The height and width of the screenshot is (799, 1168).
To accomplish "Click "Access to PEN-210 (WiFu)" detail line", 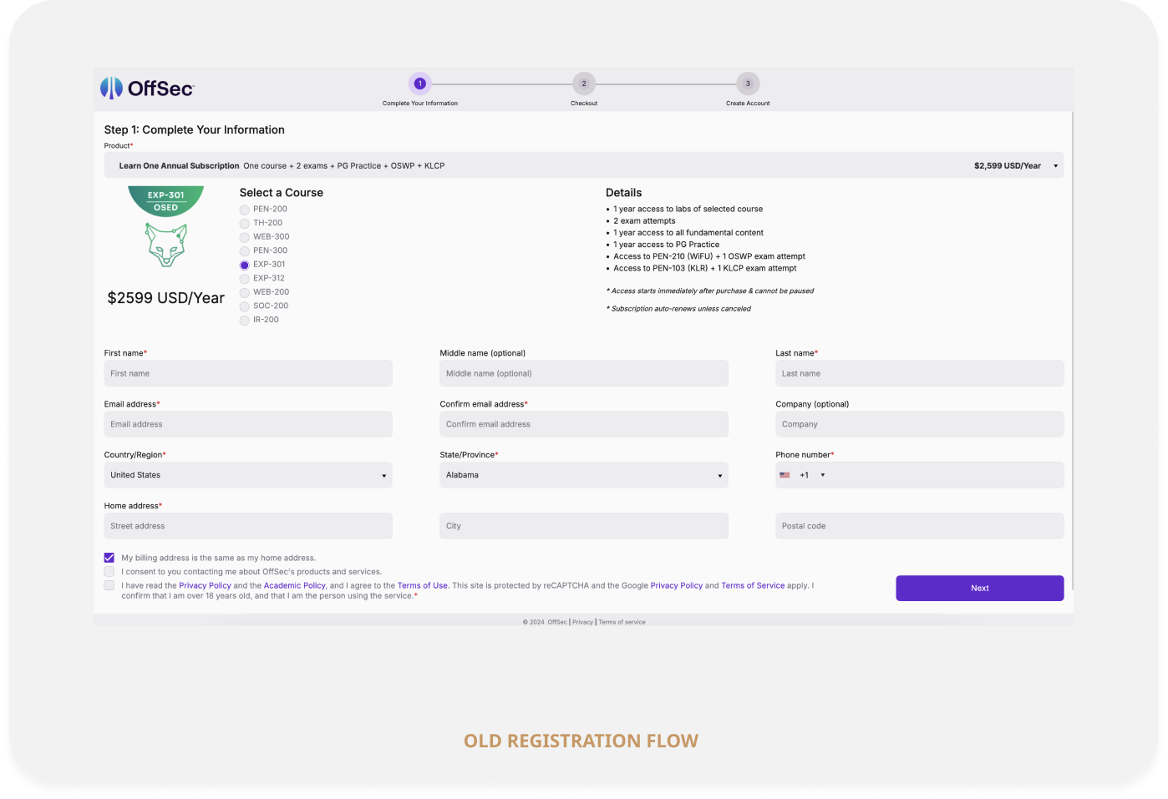I will pyautogui.click(x=709, y=256).
